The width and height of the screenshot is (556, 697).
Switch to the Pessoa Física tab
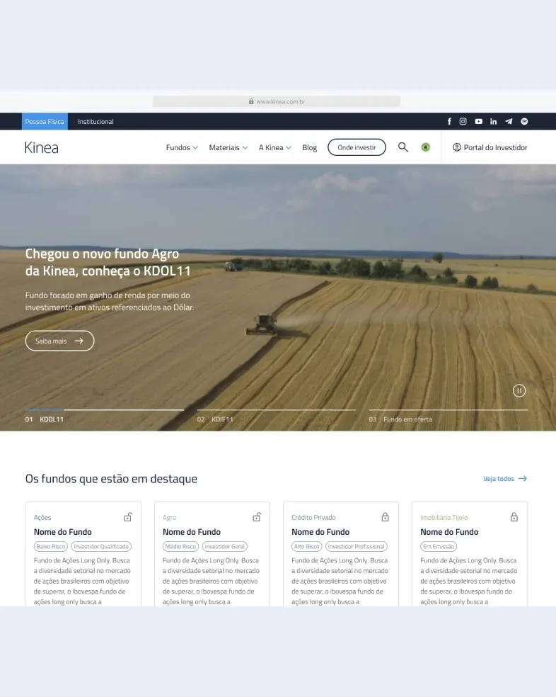(45, 121)
